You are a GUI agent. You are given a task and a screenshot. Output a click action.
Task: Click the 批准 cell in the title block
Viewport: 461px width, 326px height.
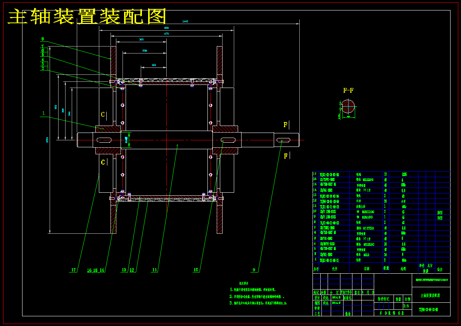pyautogui.click(x=348, y=314)
